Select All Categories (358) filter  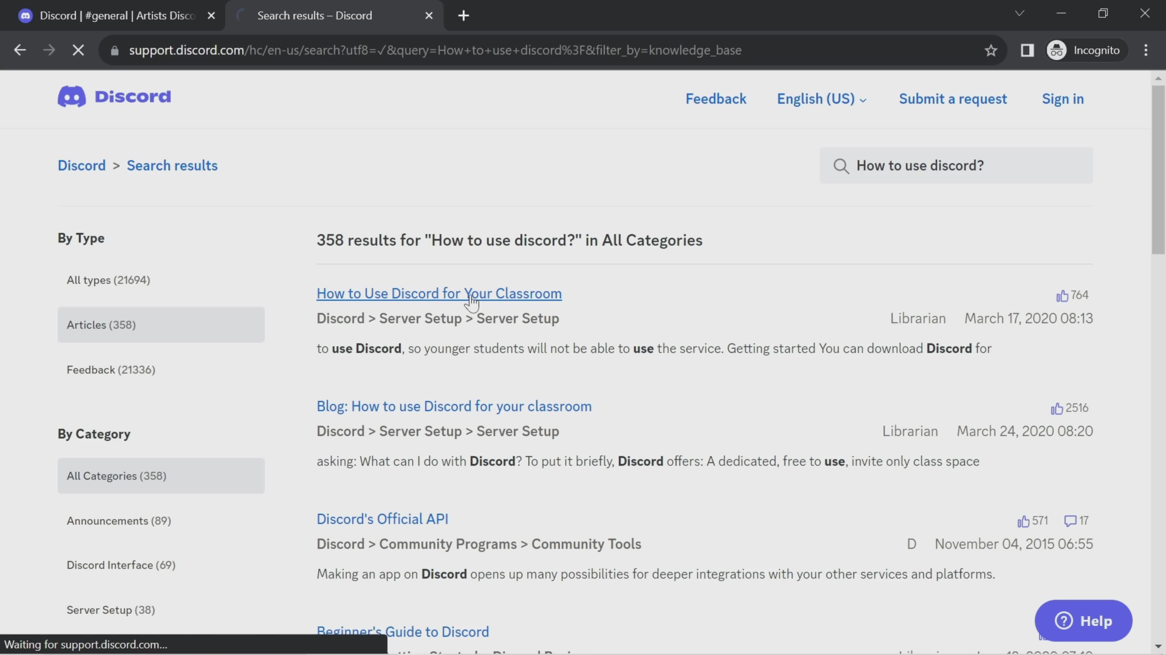tap(161, 475)
